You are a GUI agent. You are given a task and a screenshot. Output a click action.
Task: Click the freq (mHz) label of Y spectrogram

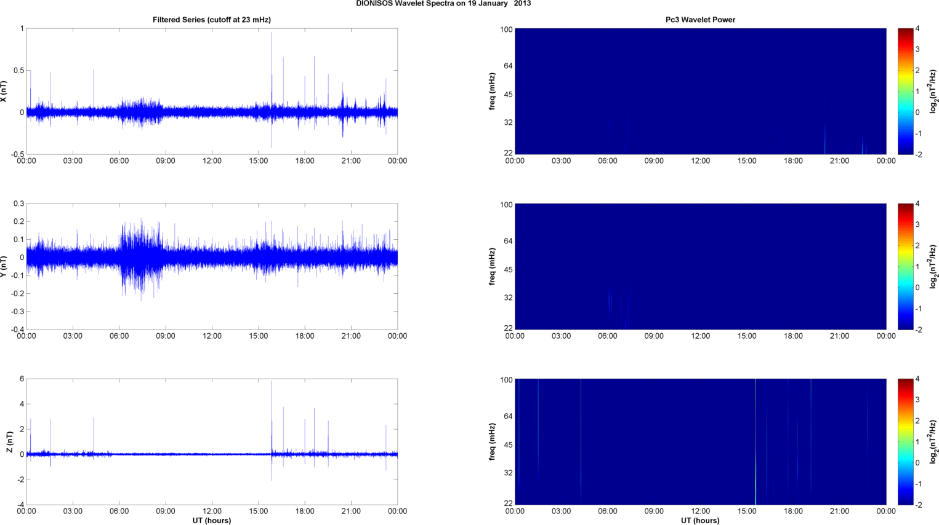[x=493, y=267]
